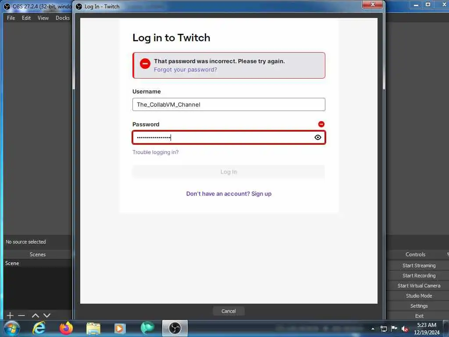Open the Windows Start menu orb
This screenshot has width=449, height=337.
click(12, 328)
